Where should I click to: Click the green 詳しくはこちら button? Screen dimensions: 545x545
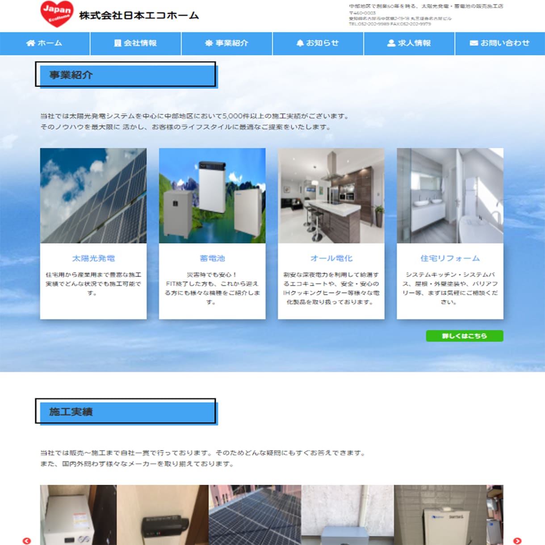(465, 336)
